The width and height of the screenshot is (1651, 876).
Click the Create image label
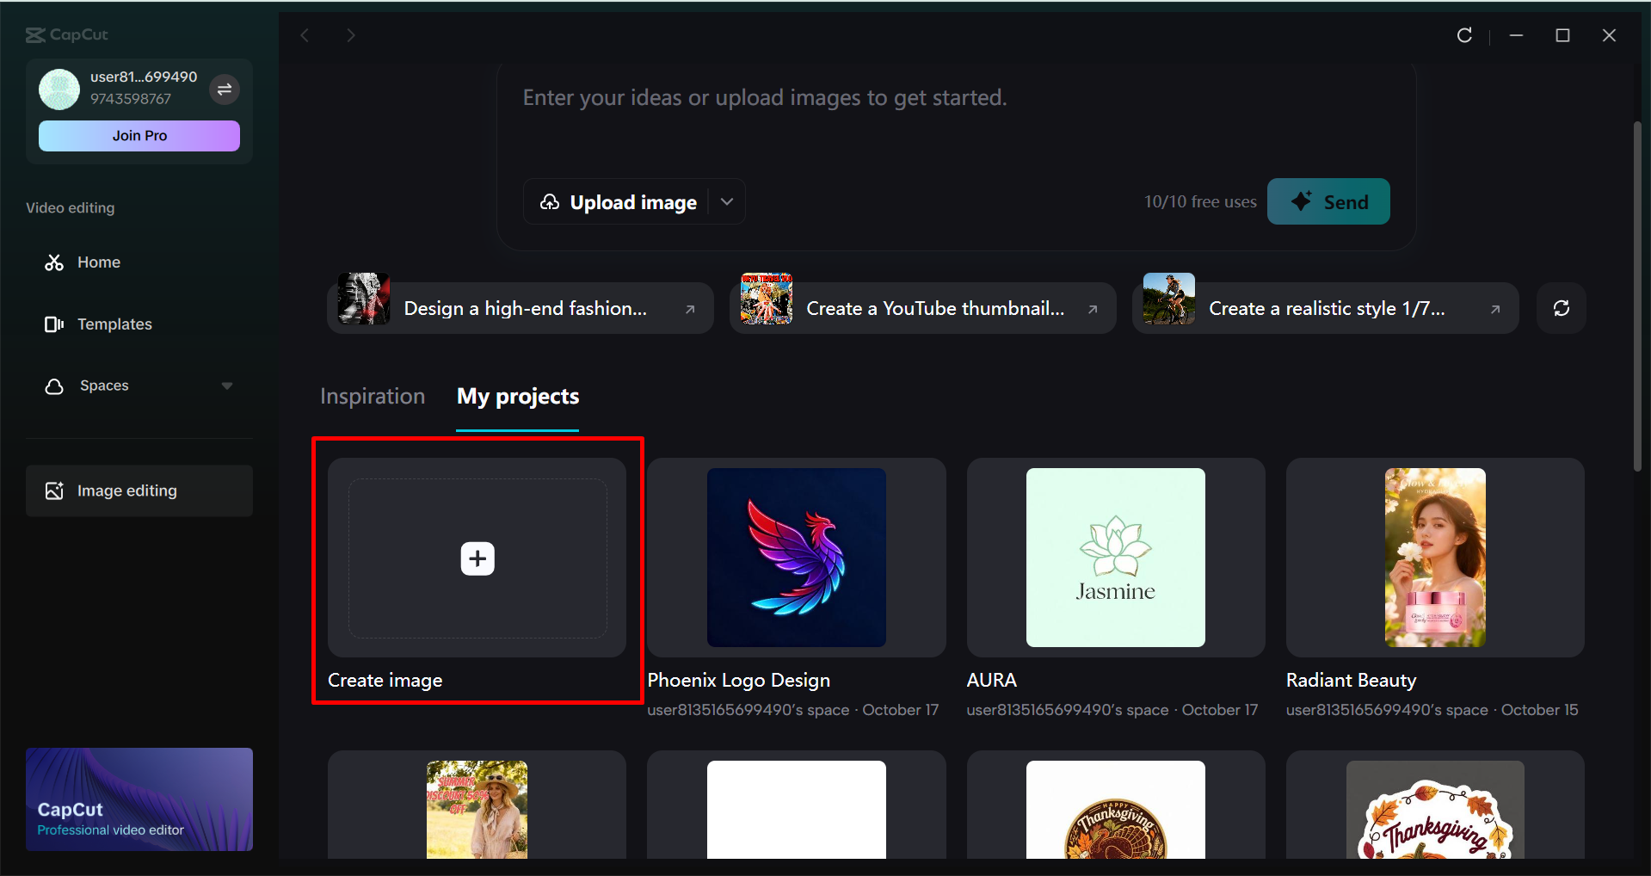click(x=385, y=680)
